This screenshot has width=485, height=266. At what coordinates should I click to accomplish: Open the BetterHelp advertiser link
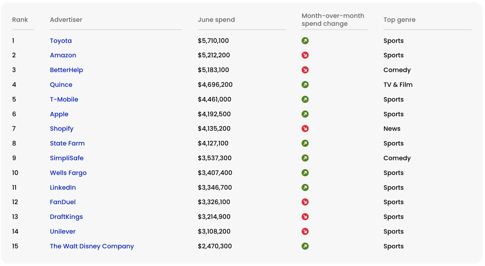pos(66,70)
